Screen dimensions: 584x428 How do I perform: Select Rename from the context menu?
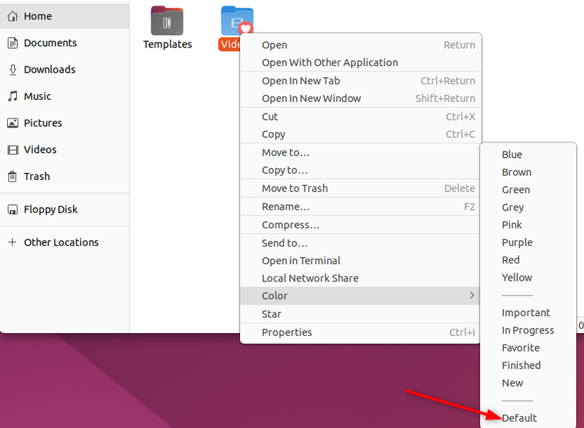point(285,206)
